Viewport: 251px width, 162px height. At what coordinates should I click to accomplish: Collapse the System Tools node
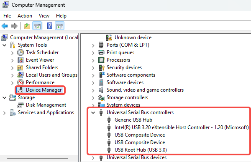[5, 45]
